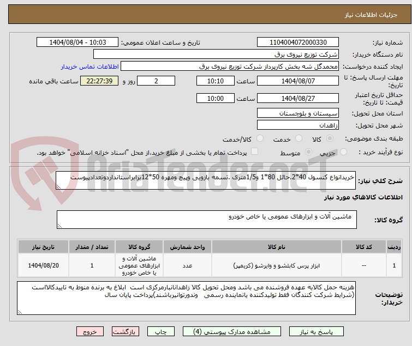Click the گروه کالا text area
Viewport: 412px width, 346px height.
point(207,220)
